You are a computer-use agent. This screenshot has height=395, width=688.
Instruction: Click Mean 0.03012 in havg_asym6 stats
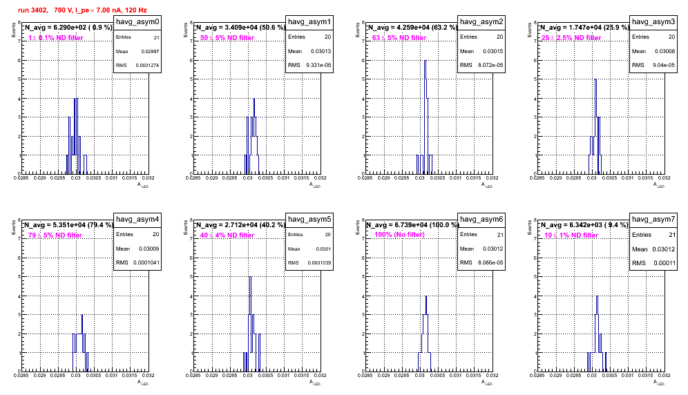point(481,249)
